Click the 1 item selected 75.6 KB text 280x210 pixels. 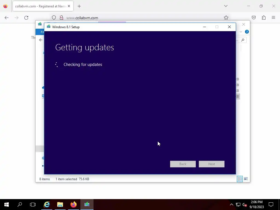pos(72,179)
